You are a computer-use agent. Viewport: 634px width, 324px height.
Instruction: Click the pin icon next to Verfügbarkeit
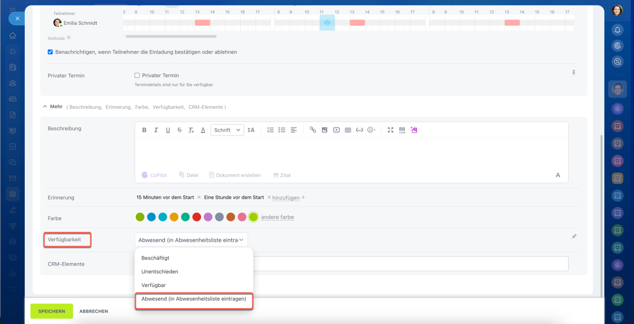click(x=574, y=237)
